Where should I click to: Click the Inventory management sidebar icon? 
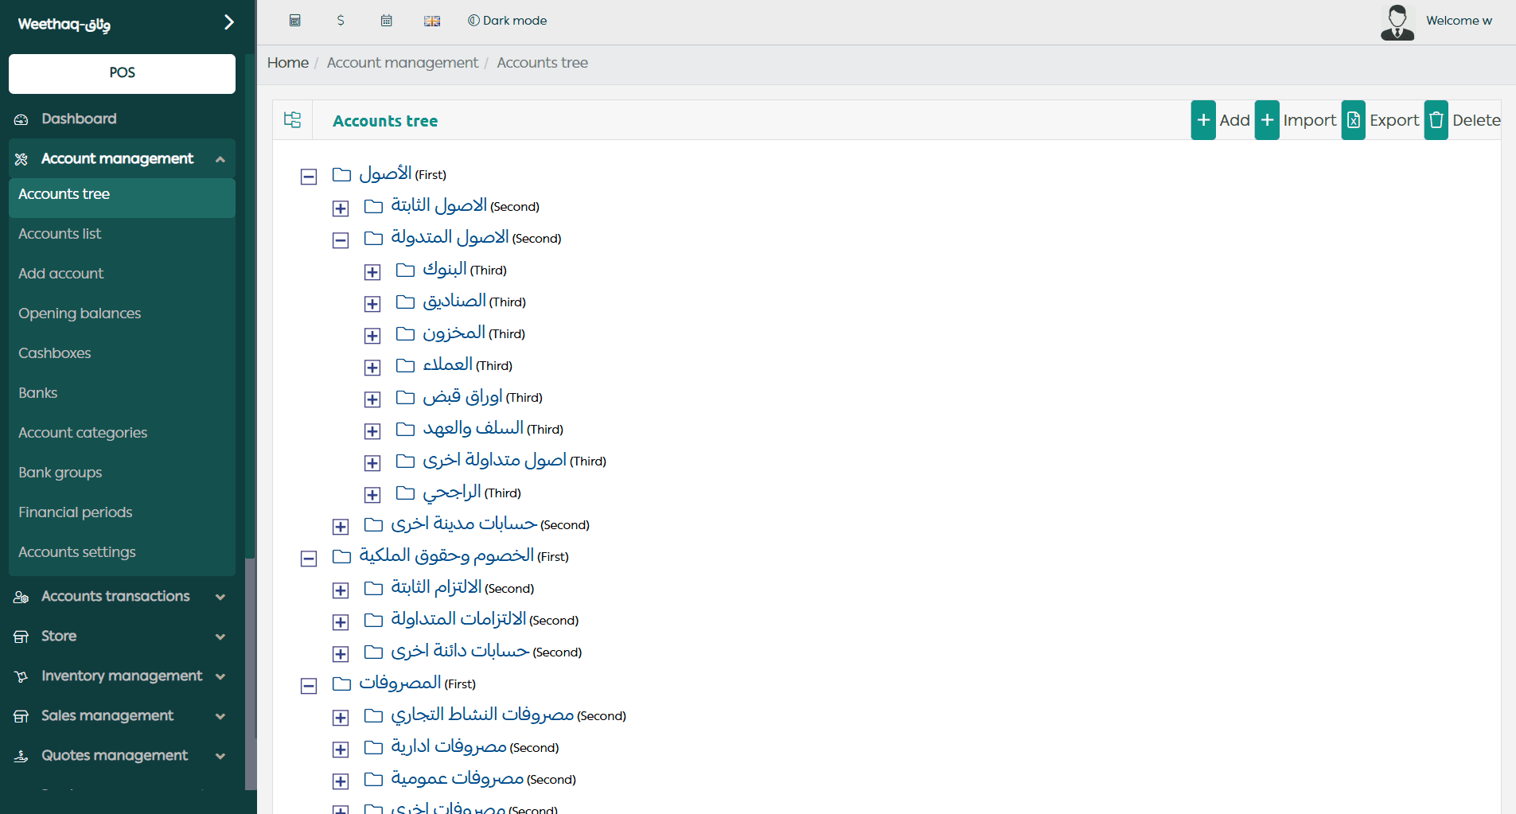pyautogui.click(x=21, y=676)
